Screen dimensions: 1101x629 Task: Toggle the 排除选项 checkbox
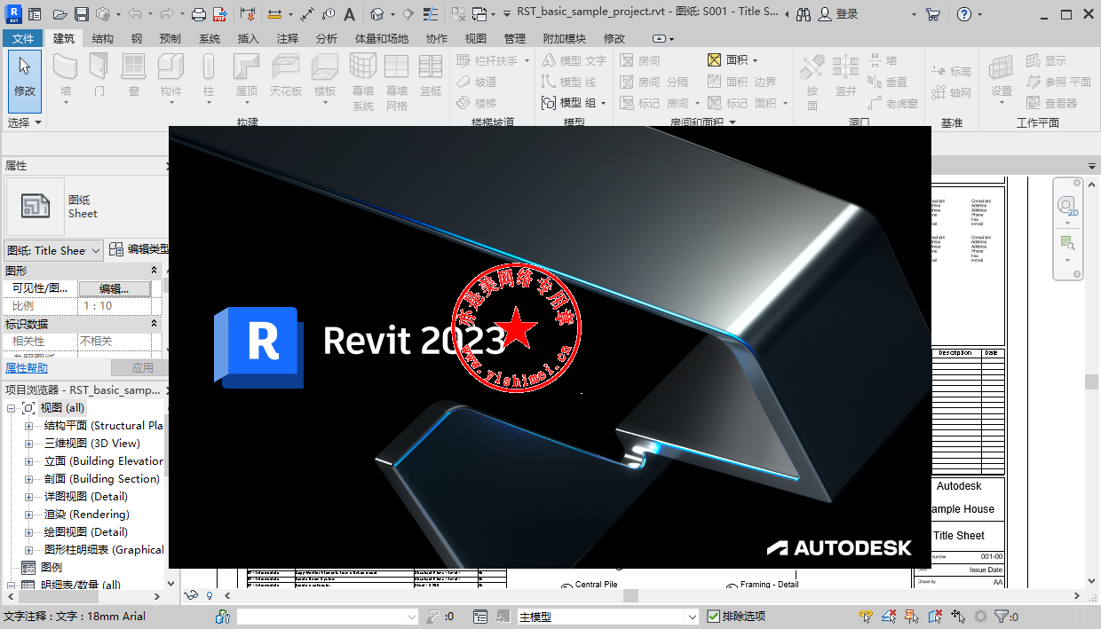tap(714, 616)
